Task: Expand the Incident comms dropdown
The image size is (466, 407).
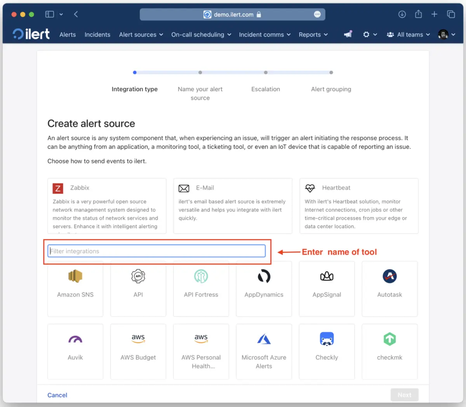Action: (265, 35)
